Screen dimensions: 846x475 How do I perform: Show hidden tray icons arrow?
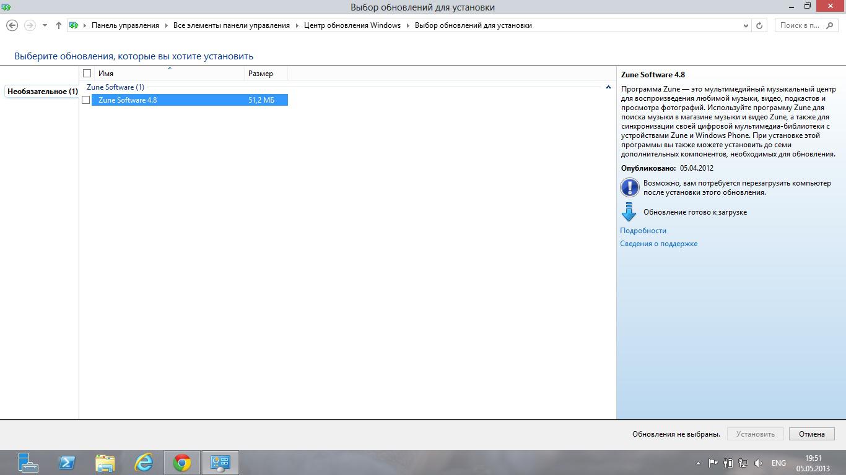tap(698, 463)
